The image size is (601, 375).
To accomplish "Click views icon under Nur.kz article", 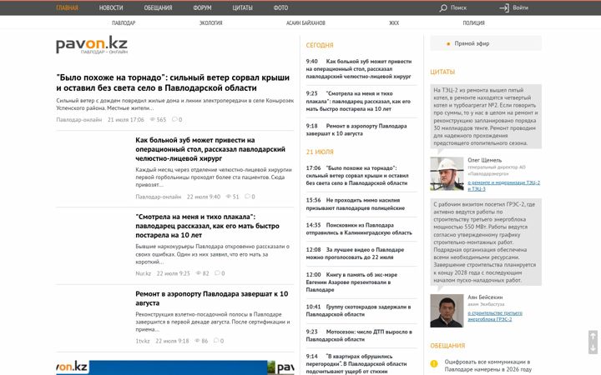I will tap(199, 273).
